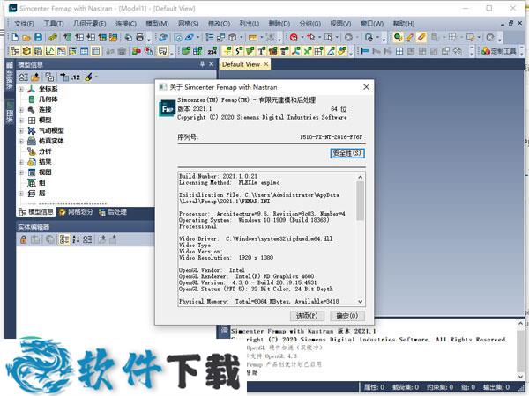Screen dimensions: 529x396
Task: Open the dropdown arrow next to red Select icon
Action: coord(302,37)
